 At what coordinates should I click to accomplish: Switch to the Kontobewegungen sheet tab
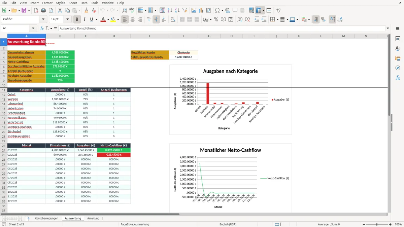pyautogui.click(x=46, y=218)
